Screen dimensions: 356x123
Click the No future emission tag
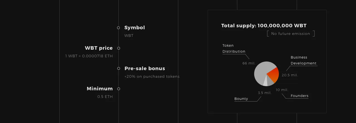pos(291,34)
